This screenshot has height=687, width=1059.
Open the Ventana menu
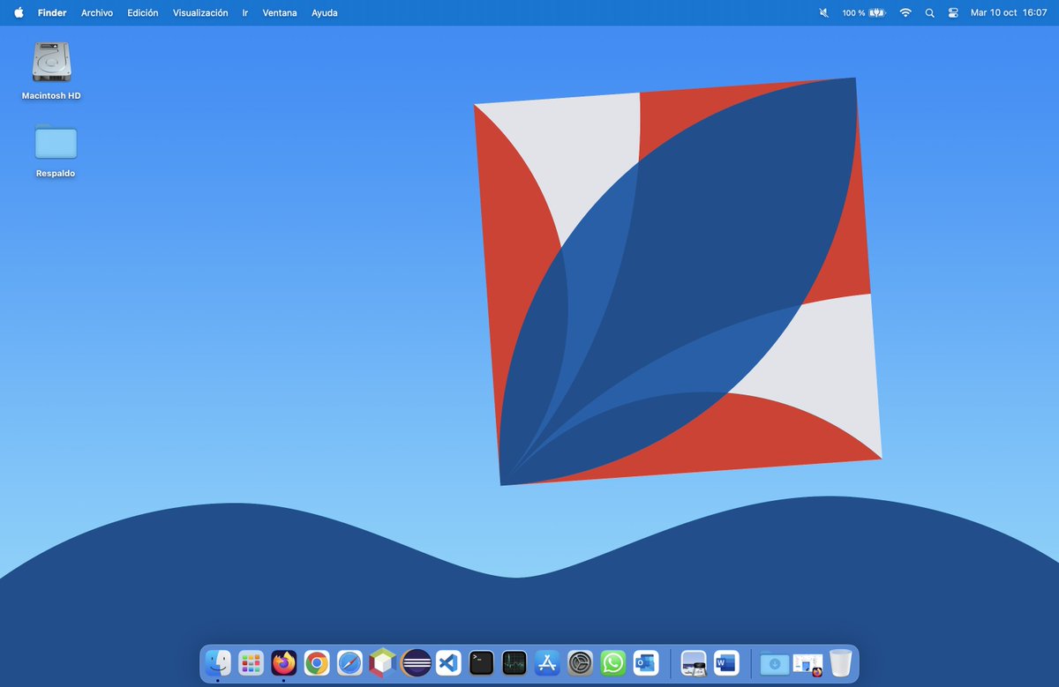coord(280,13)
